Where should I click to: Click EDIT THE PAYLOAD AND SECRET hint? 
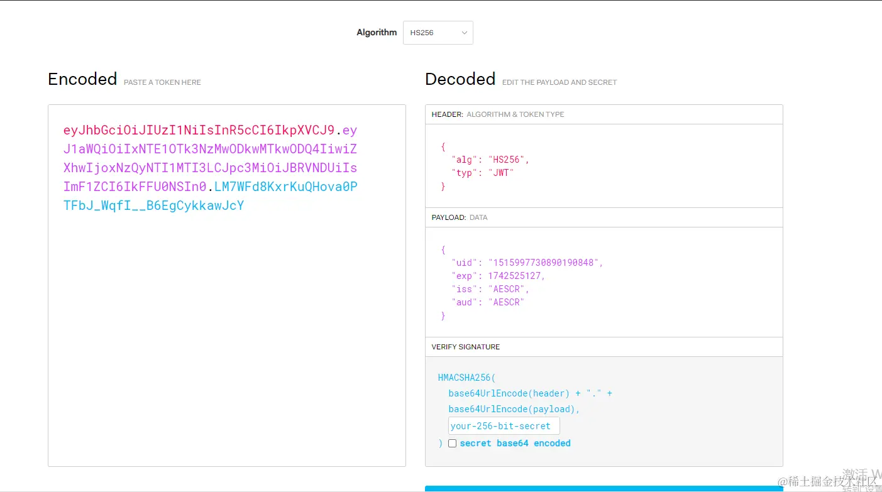point(560,82)
